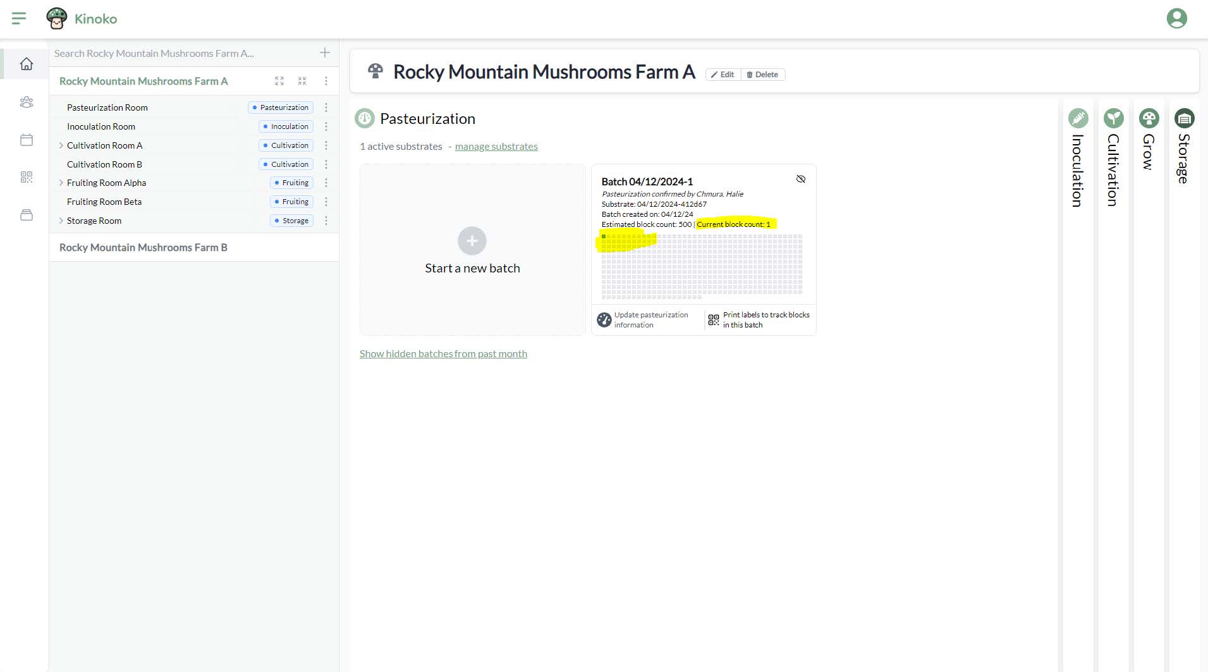Click the user profile avatar icon
The width and height of the screenshot is (1208, 672).
pos(1176,18)
